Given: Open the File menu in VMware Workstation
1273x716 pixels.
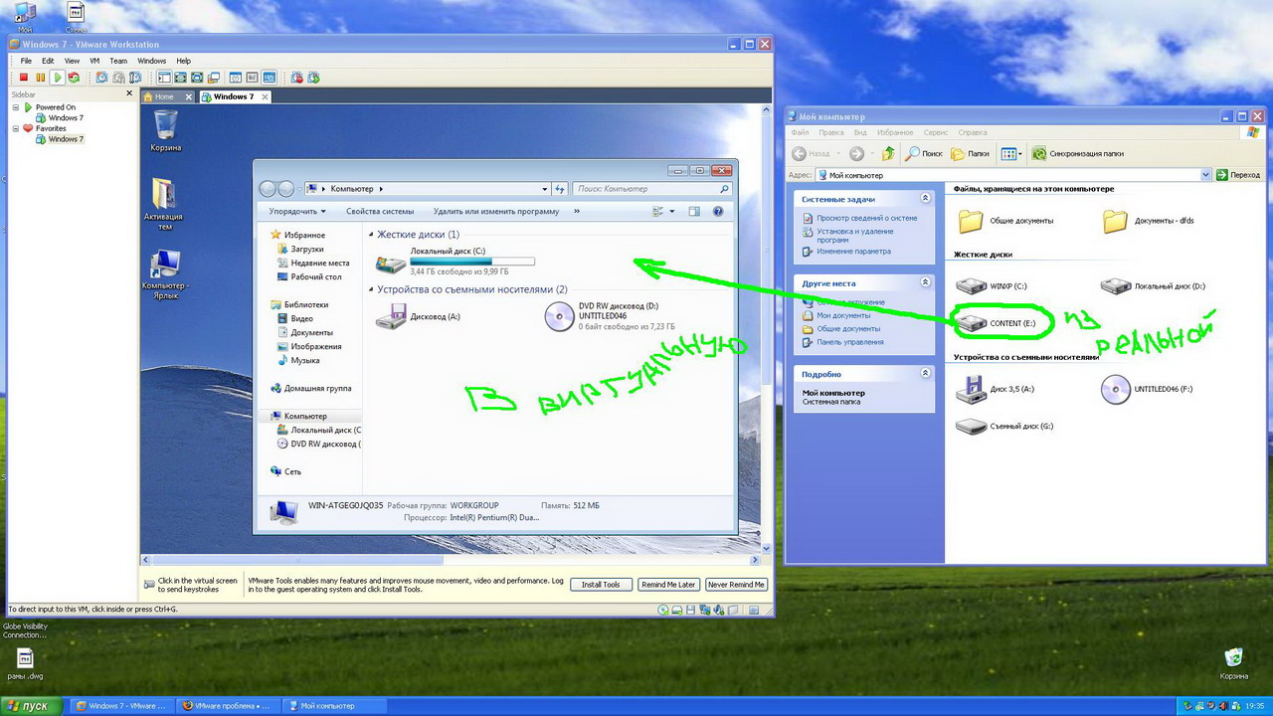Looking at the screenshot, I should 27,61.
